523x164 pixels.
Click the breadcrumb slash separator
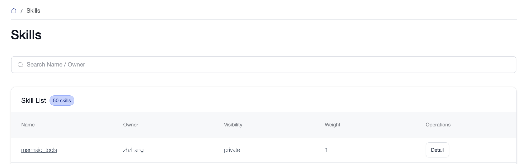coord(21,11)
